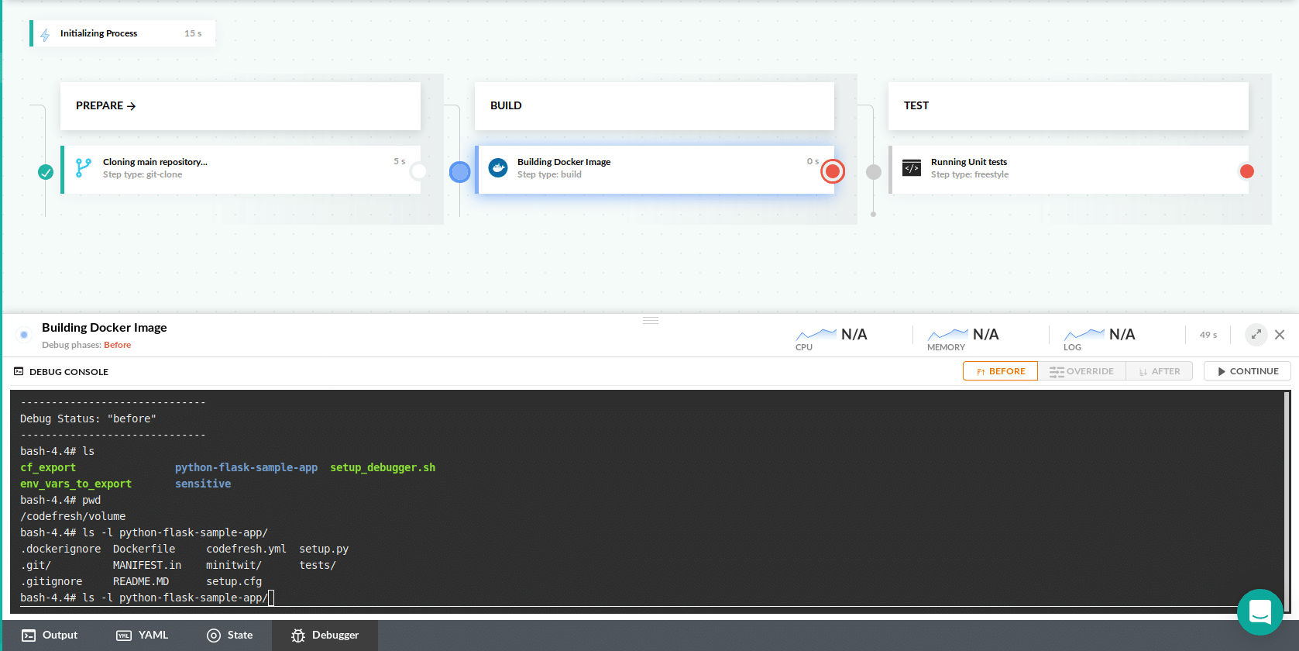Select the BEFORE debug phase
Screen dimensions: 1299x651
[x=1000, y=371]
